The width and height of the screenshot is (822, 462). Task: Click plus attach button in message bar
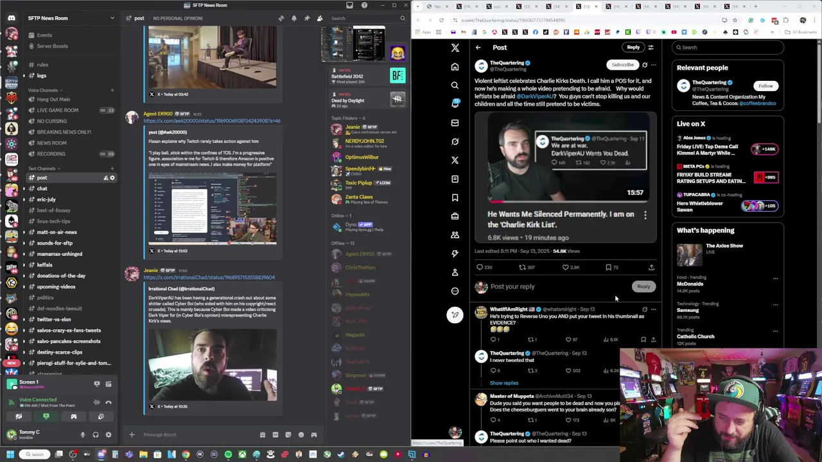132,435
